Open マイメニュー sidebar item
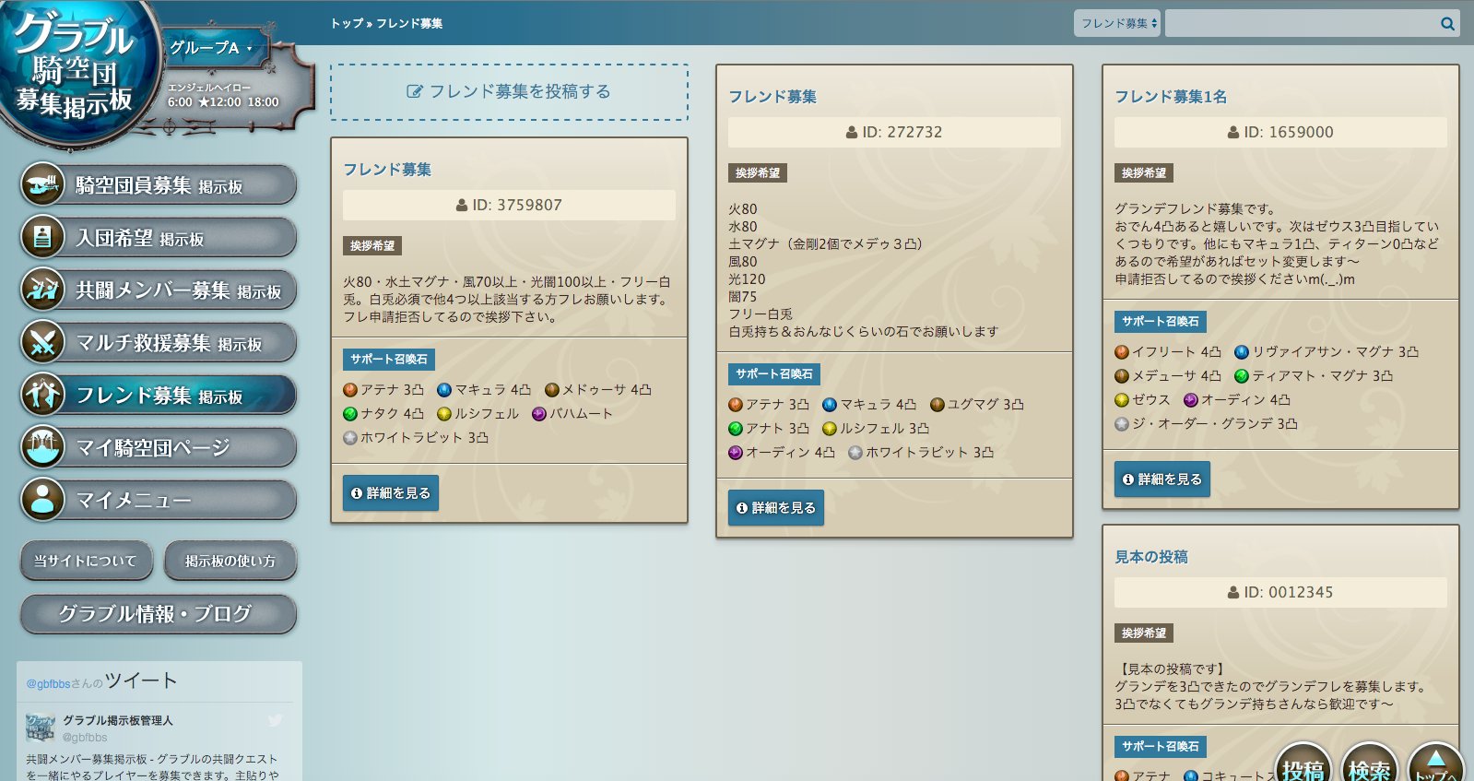The height and width of the screenshot is (781, 1474). coord(159,501)
